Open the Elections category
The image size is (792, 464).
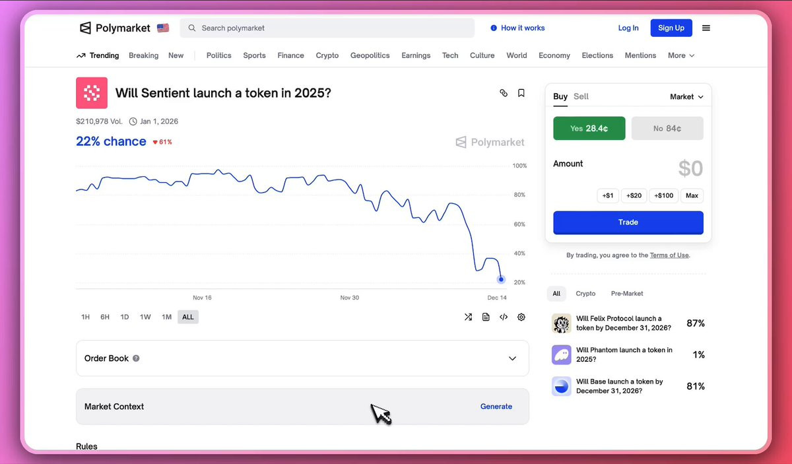[x=597, y=55]
